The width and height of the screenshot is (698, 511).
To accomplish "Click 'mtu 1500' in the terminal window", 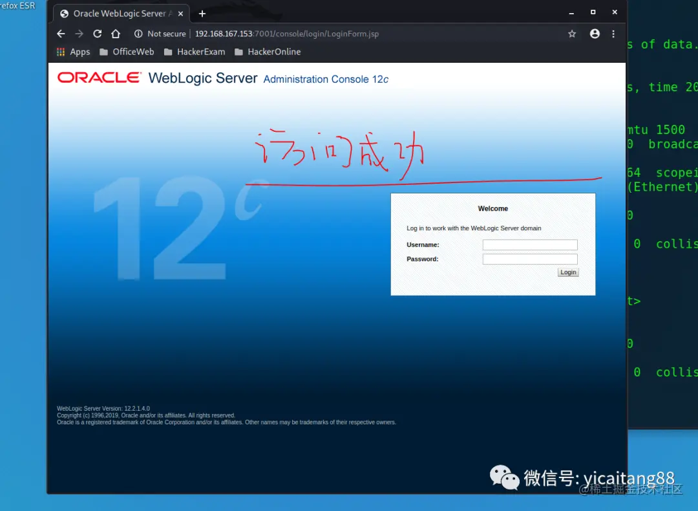I will point(656,129).
